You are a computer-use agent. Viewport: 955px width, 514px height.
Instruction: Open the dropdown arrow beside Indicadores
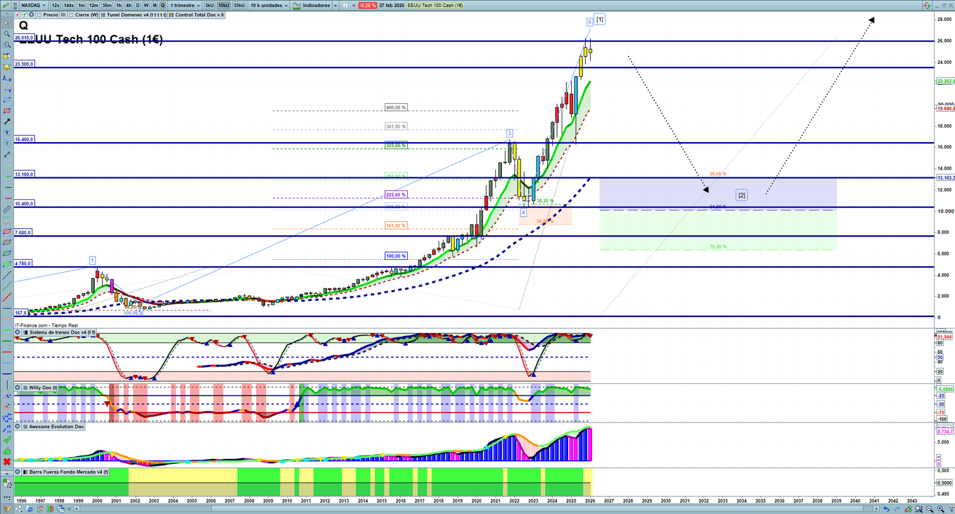click(x=335, y=5)
